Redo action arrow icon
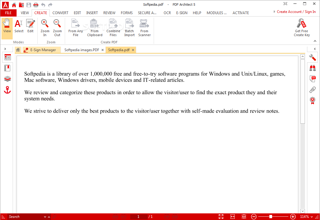The width and height of the screenshot is (320, 220). pyautogui.click(x=50, y=5)
